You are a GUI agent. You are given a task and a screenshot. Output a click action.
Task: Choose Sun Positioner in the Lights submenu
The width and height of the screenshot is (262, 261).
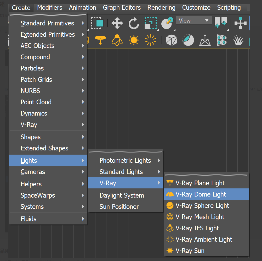pyautogui.click(x=125, y=206)
